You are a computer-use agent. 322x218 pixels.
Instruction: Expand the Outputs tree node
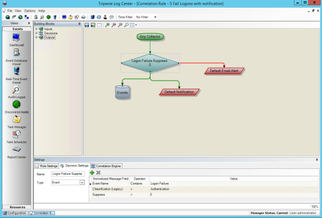[36, 37]
